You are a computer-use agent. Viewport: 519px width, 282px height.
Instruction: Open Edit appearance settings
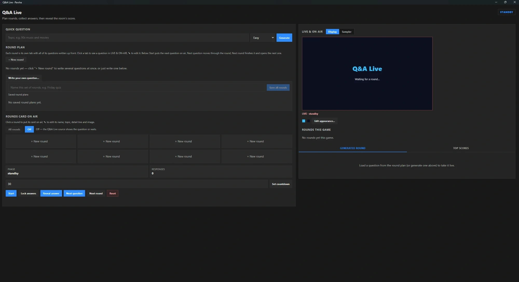pos(325,121)
